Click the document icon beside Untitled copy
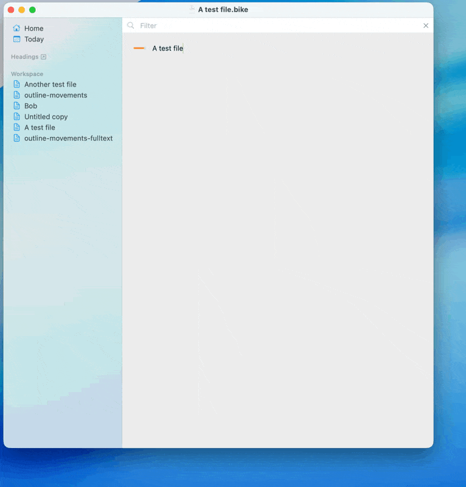Screen dimensions: 466x487 [17, 117]
